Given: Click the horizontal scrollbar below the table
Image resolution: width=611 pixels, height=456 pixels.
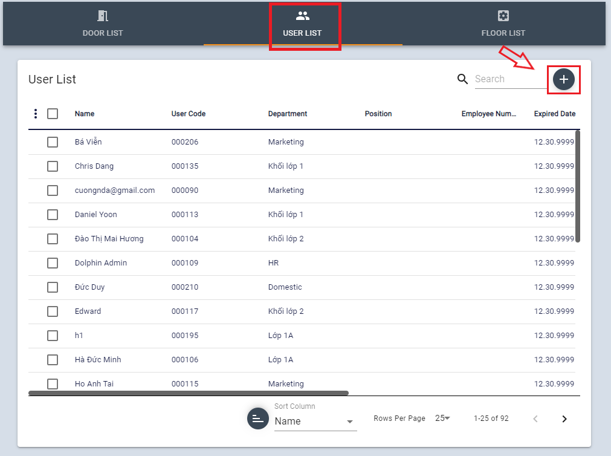Looking at the screenshot, I should [189, 393].
